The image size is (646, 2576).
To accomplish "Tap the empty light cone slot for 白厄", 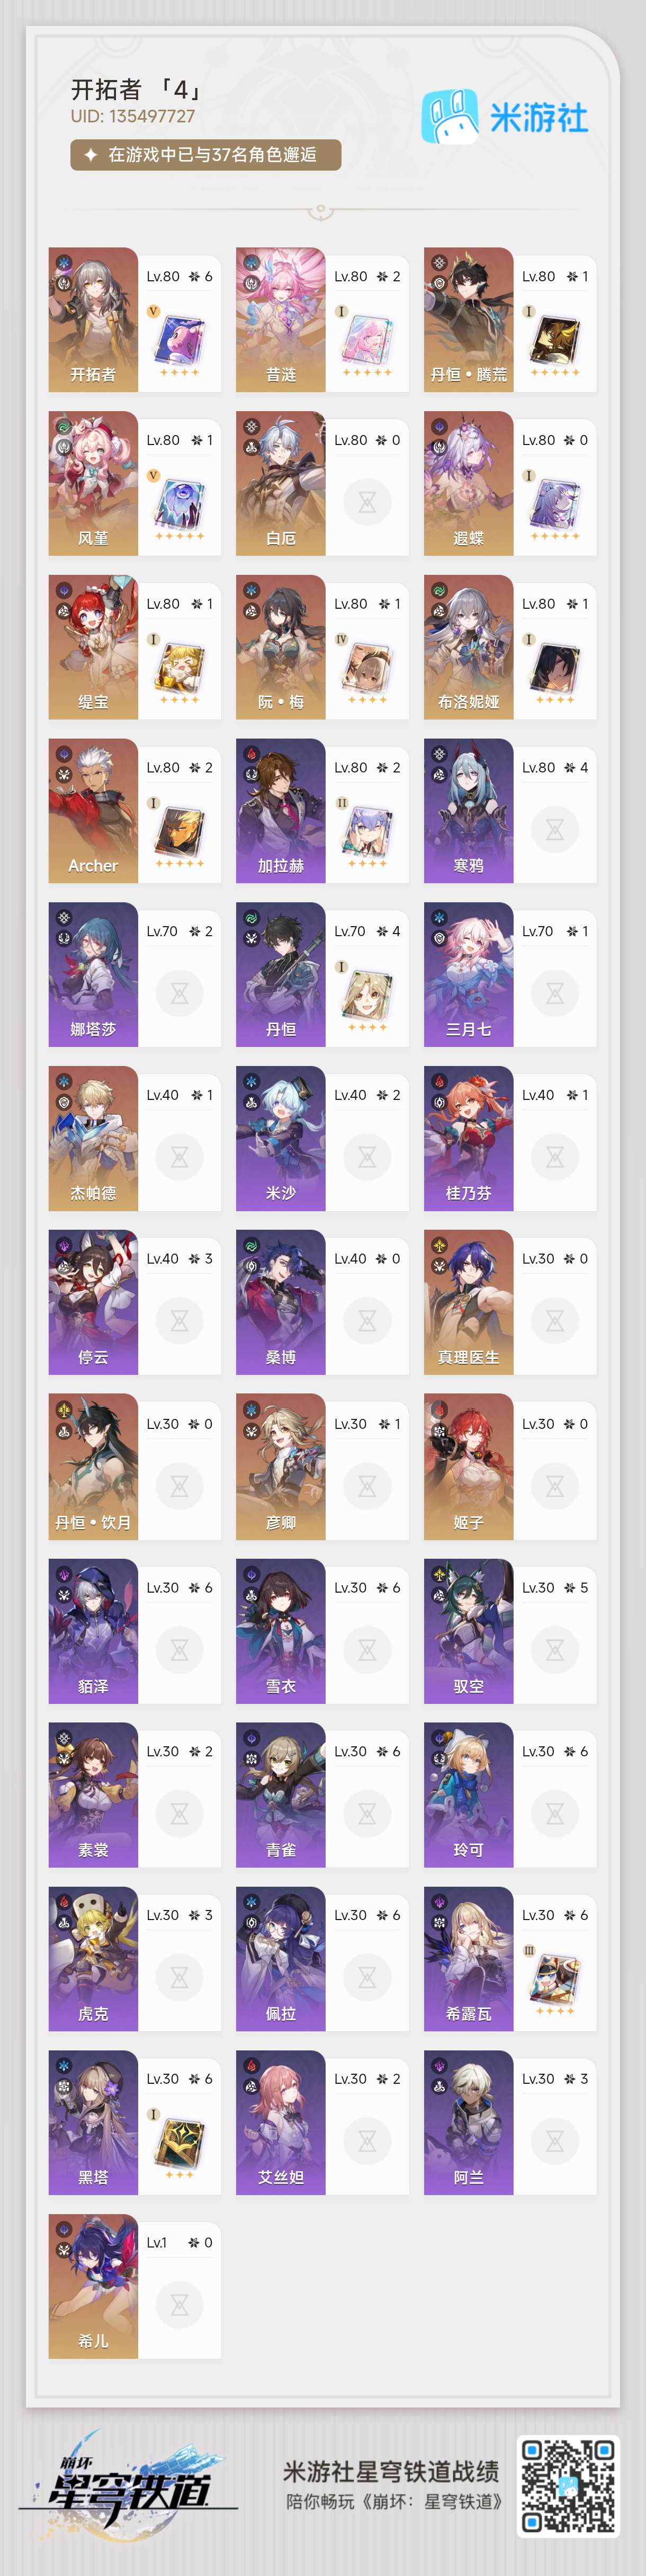I will 367,502.
